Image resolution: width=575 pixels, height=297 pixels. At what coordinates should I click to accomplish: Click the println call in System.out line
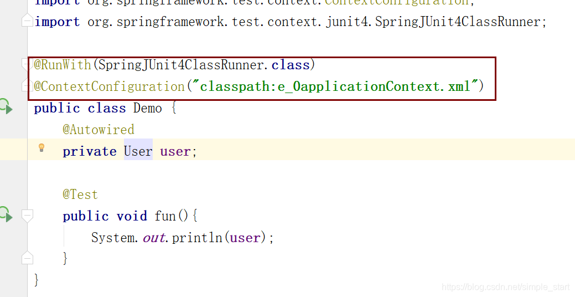point(197,238)
